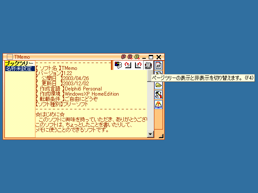Click the scrollbar down arrow in memo area

tap(150, 134)
